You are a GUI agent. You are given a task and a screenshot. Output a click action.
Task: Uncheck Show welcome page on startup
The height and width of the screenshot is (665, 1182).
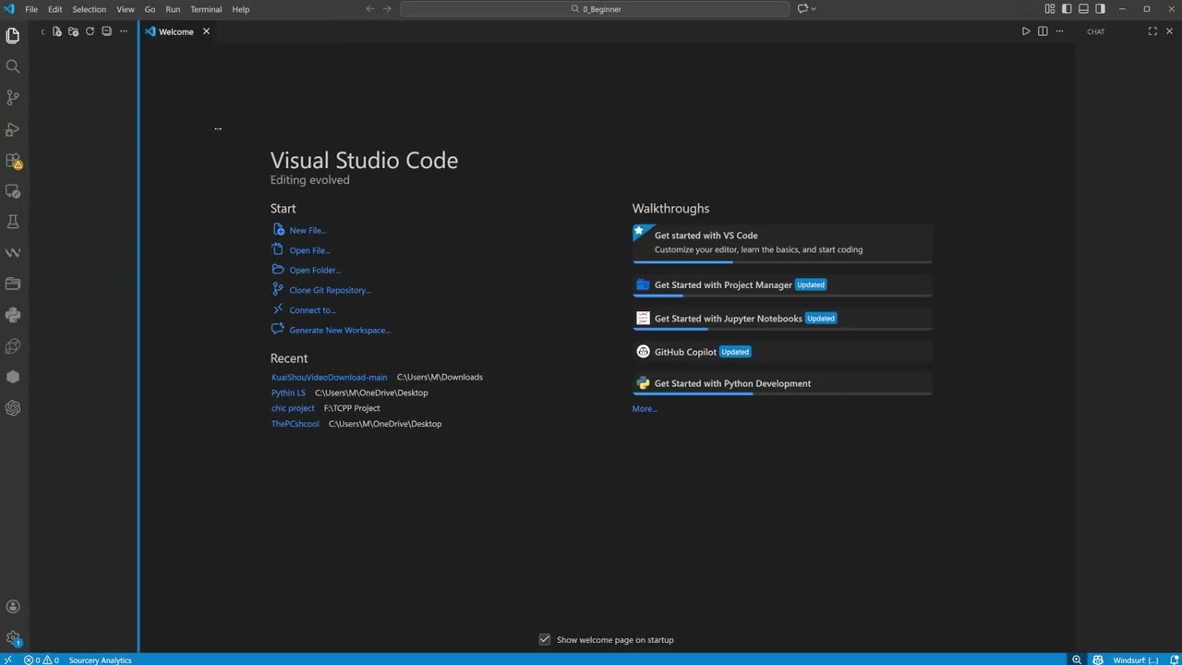[545, 639]
